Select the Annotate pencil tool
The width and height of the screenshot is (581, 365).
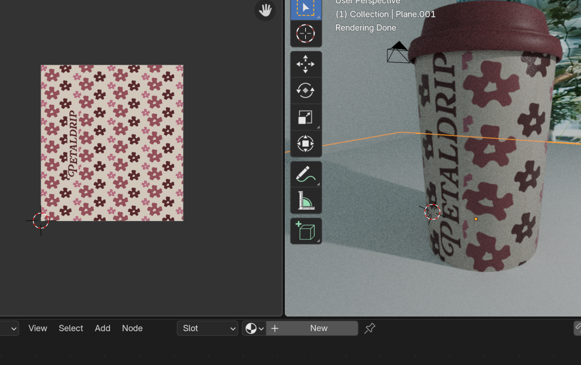point(306,175)
